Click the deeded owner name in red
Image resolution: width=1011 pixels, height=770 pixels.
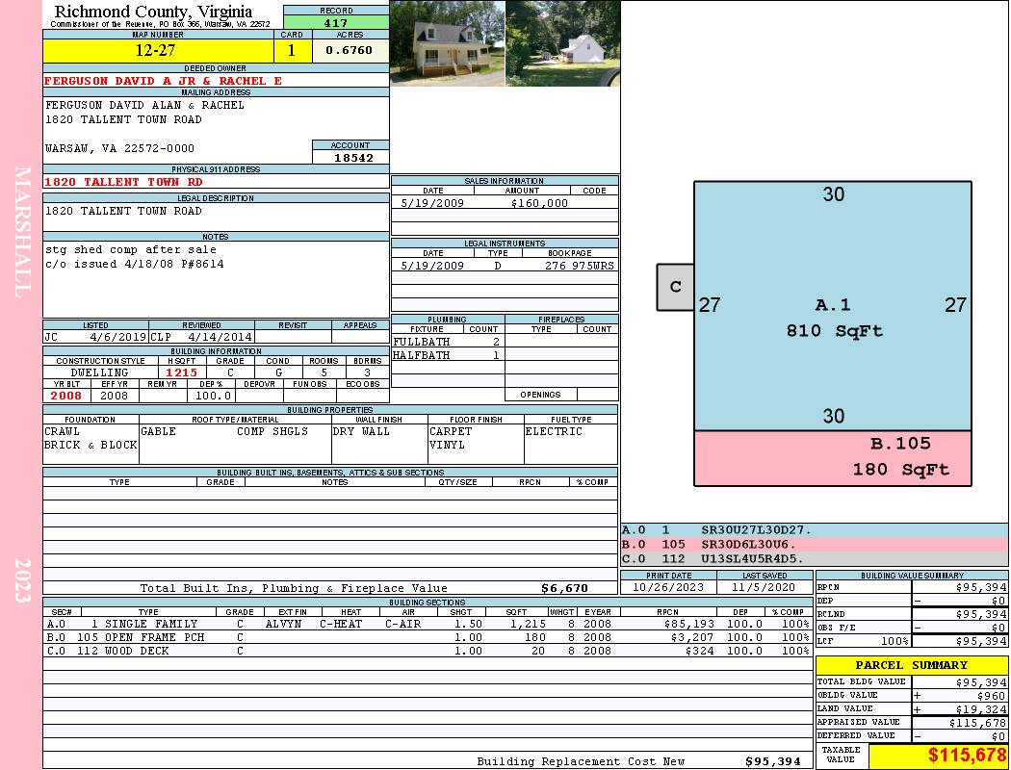163,81
